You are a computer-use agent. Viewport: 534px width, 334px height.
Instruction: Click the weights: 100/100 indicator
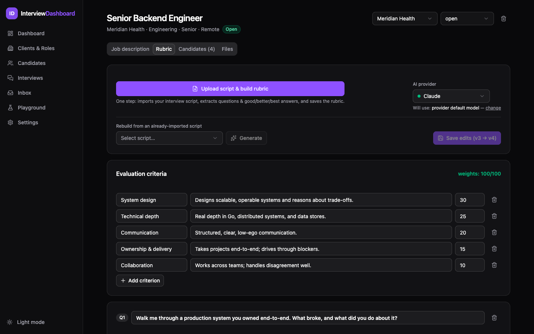coord(479,174)
